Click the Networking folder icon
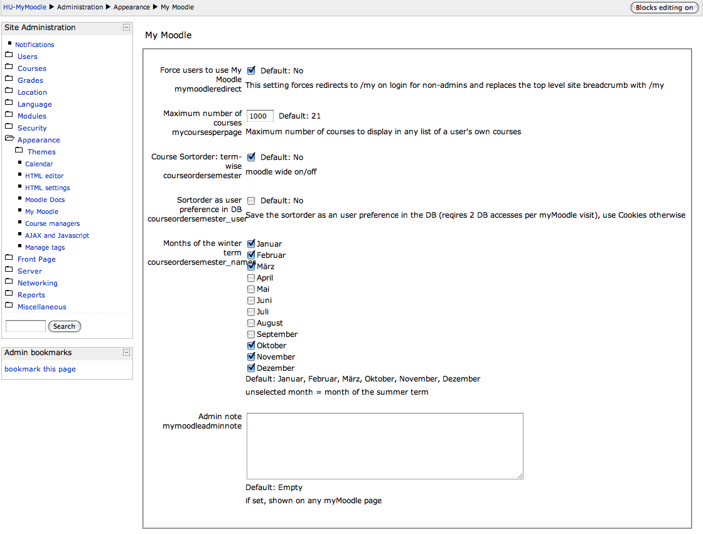This screenshot has width=703, height=534. tap(9, 282)
